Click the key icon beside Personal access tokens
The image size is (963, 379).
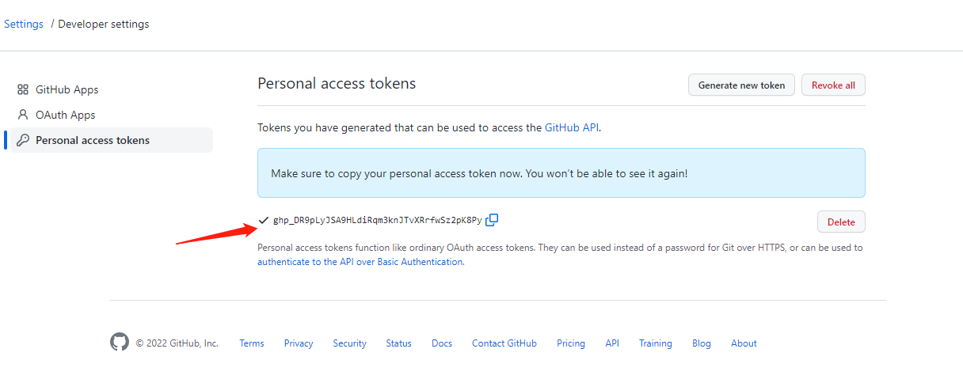(23, 140)
